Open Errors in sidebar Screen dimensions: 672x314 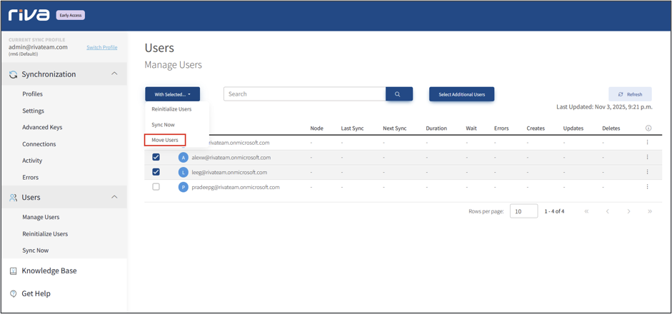point(31,178)
